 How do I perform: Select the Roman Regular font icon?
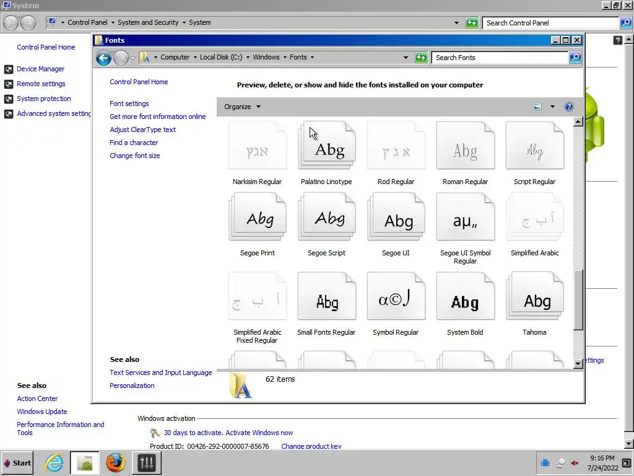click(x=466, y=146)
